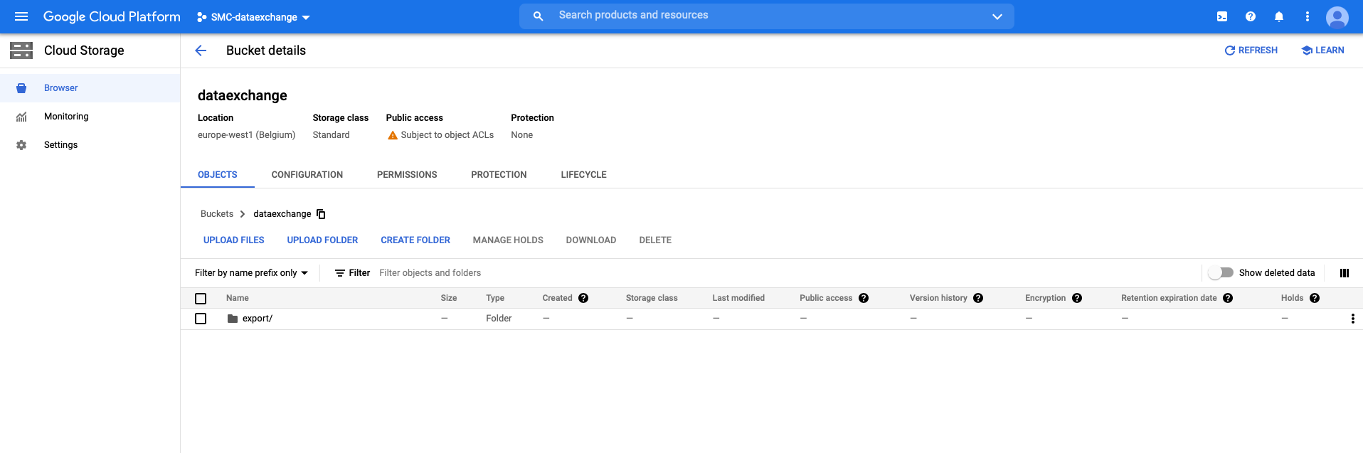
Task: Open the notifications bell
Action: (1278, 16)
